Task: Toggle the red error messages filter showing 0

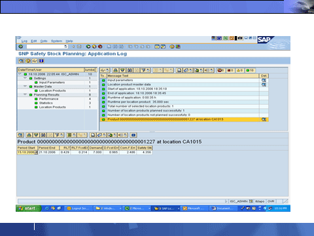Action: click(230, 70)
